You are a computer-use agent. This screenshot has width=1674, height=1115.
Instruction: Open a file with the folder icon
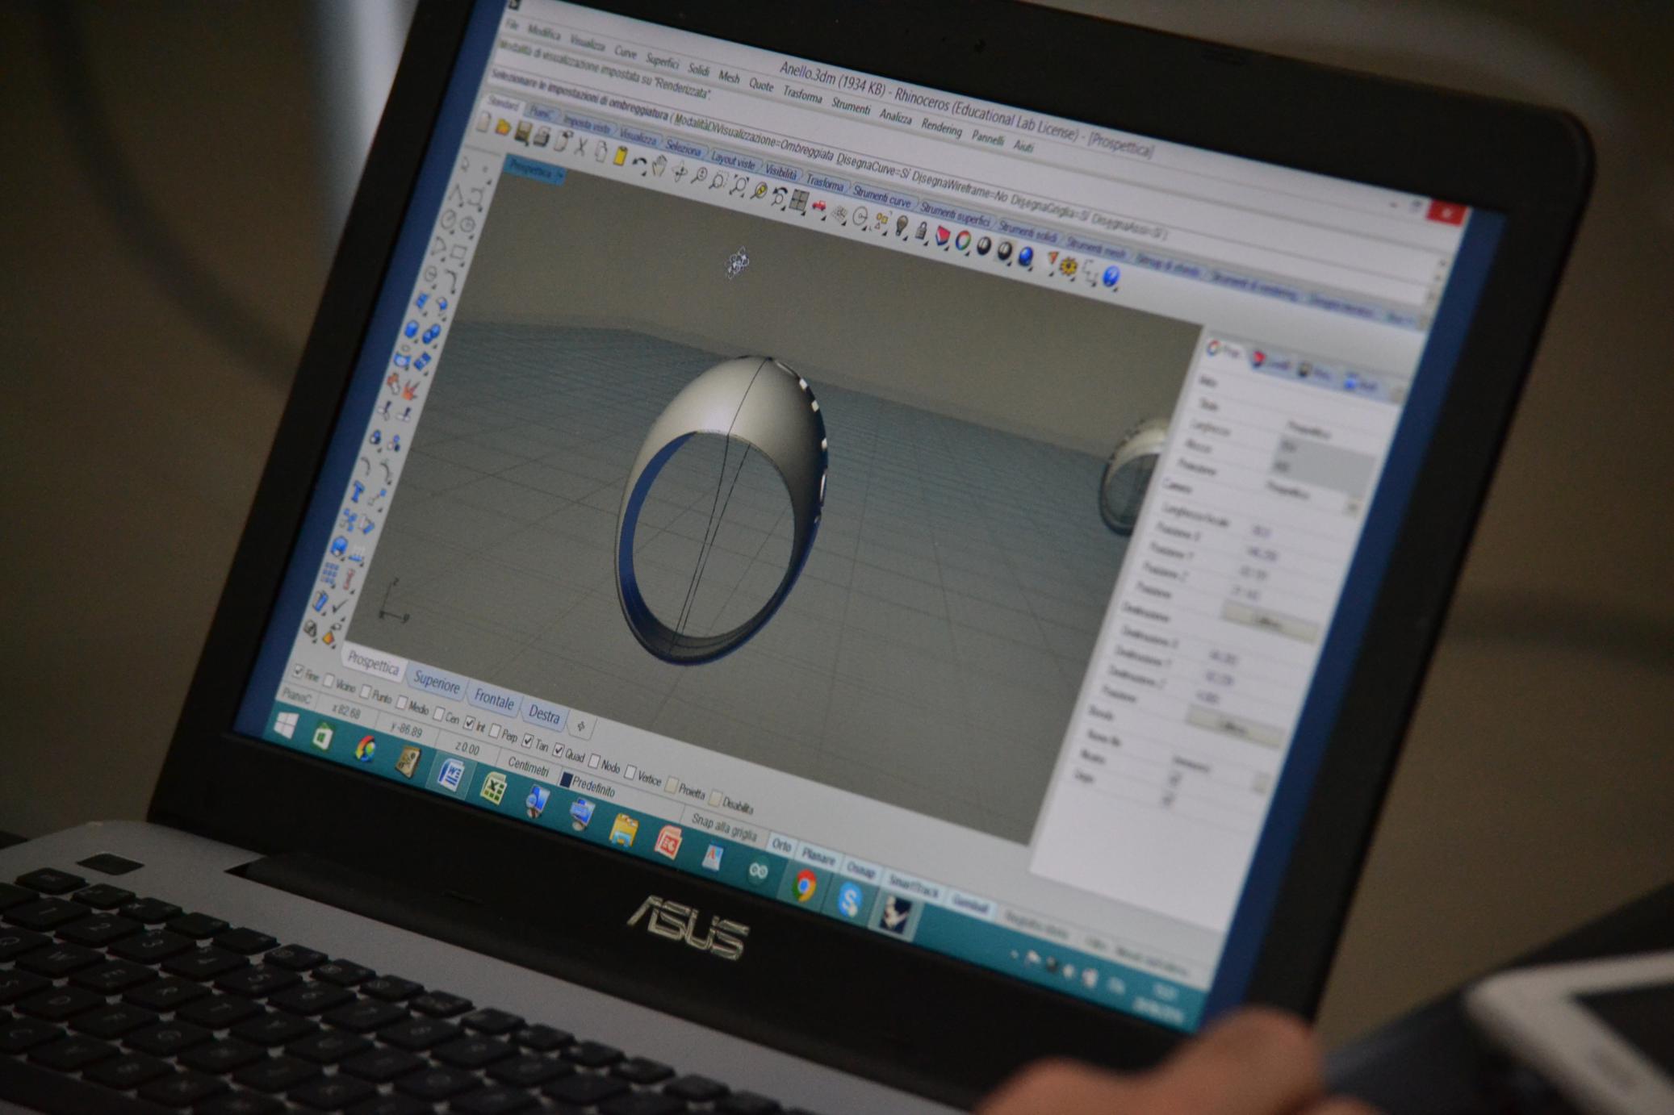502,127
